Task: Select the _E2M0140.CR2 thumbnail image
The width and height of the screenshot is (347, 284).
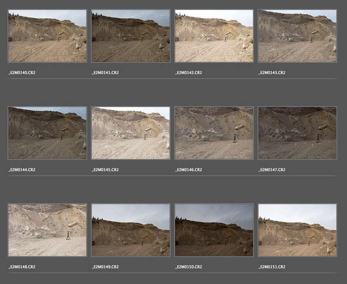Action: pyautogui.click(x=47, y=36)
